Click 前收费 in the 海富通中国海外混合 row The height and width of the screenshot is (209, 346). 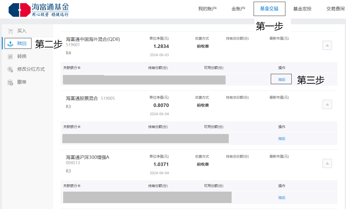[203, 46]
